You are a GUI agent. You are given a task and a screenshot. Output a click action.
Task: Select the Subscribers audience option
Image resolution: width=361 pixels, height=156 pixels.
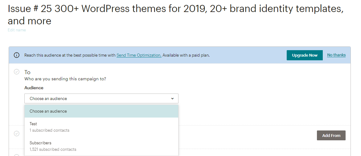101,146
